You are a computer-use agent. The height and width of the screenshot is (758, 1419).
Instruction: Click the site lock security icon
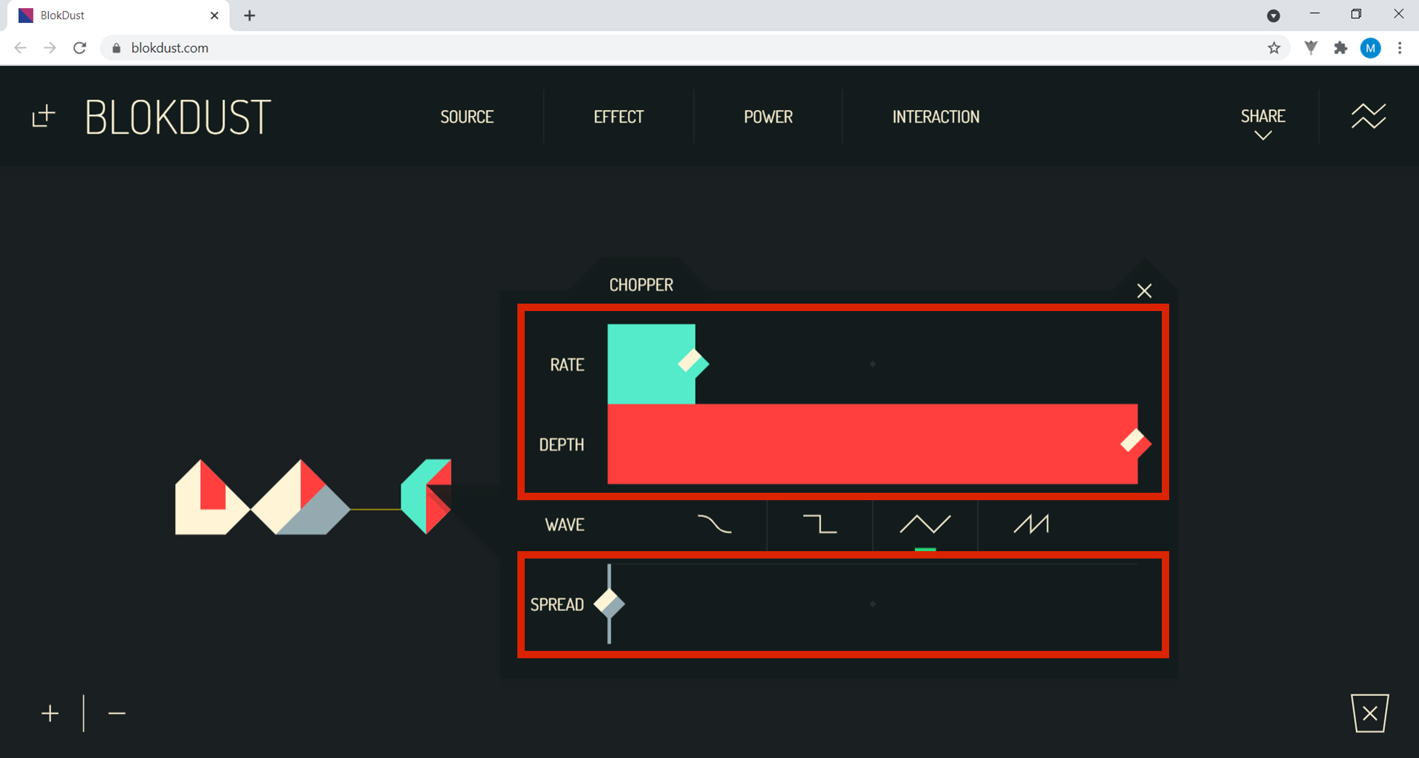[x=116, y=48]
